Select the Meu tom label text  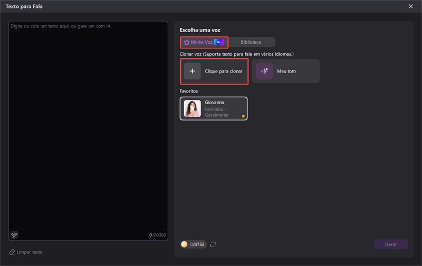pos(286,71)
